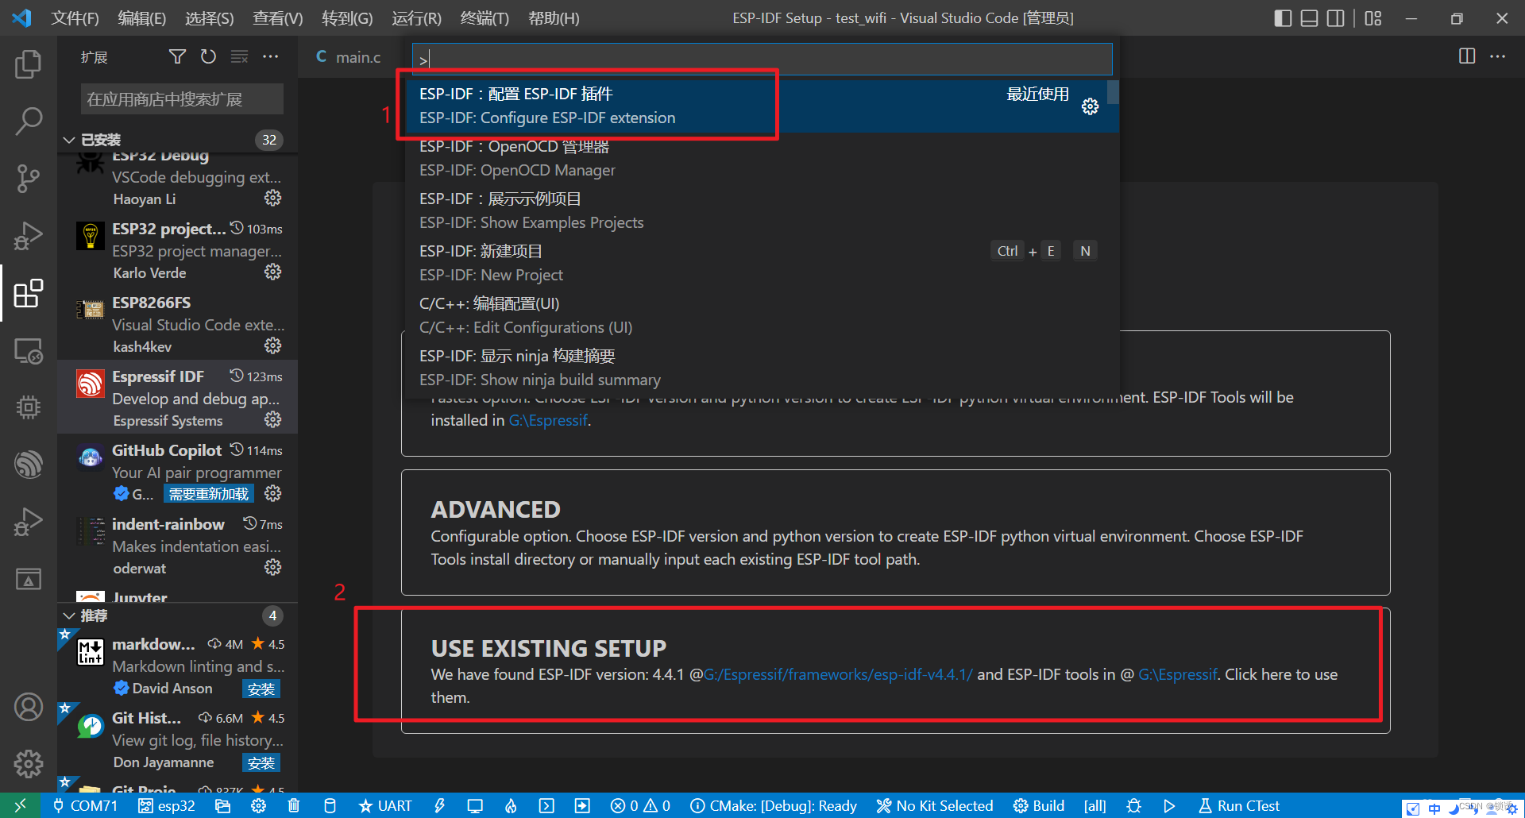The width and height of the screenshot is (1525, 818).
Task: Launch CMake debug bug icon in status bar
Action: [1134, 806]
